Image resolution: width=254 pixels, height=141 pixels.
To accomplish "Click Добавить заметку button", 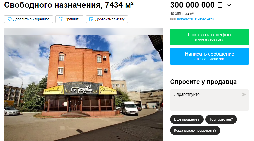I will click(x=107, y=19).
